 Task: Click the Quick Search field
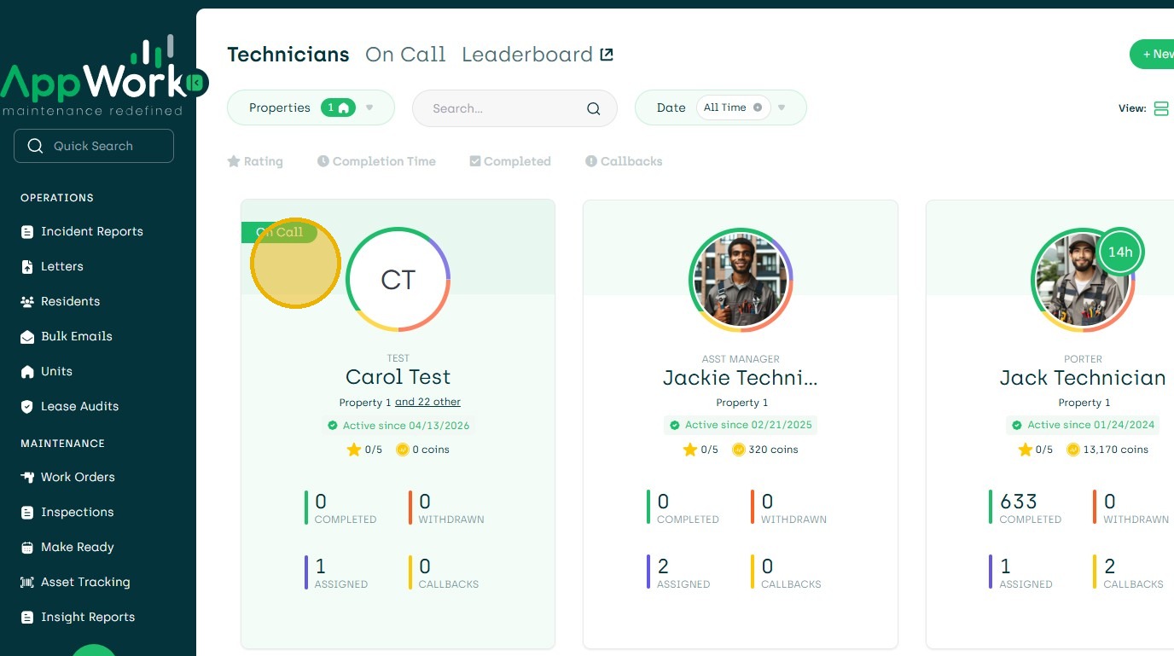click(94, 146)
